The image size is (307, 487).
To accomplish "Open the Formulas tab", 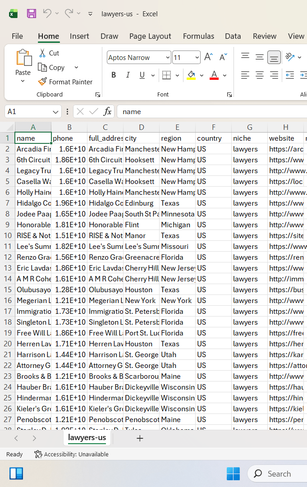I will 199,37.
